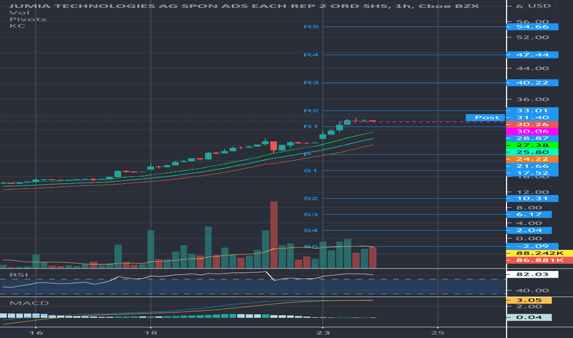Select the RSI pane label
Viewport: 573px width, 338px height.
[x=18, y=275]
